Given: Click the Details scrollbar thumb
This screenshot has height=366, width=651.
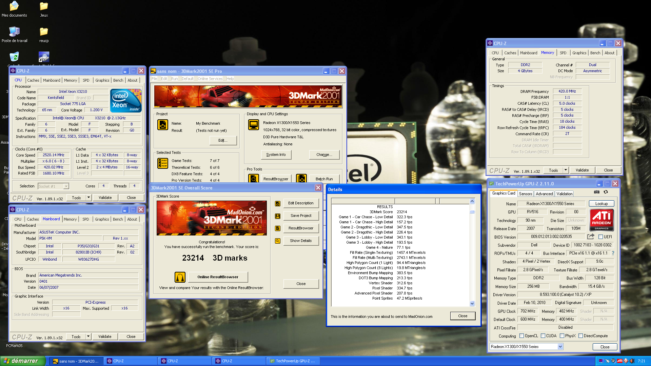Looking at the screenshot, I should [472, 212].
